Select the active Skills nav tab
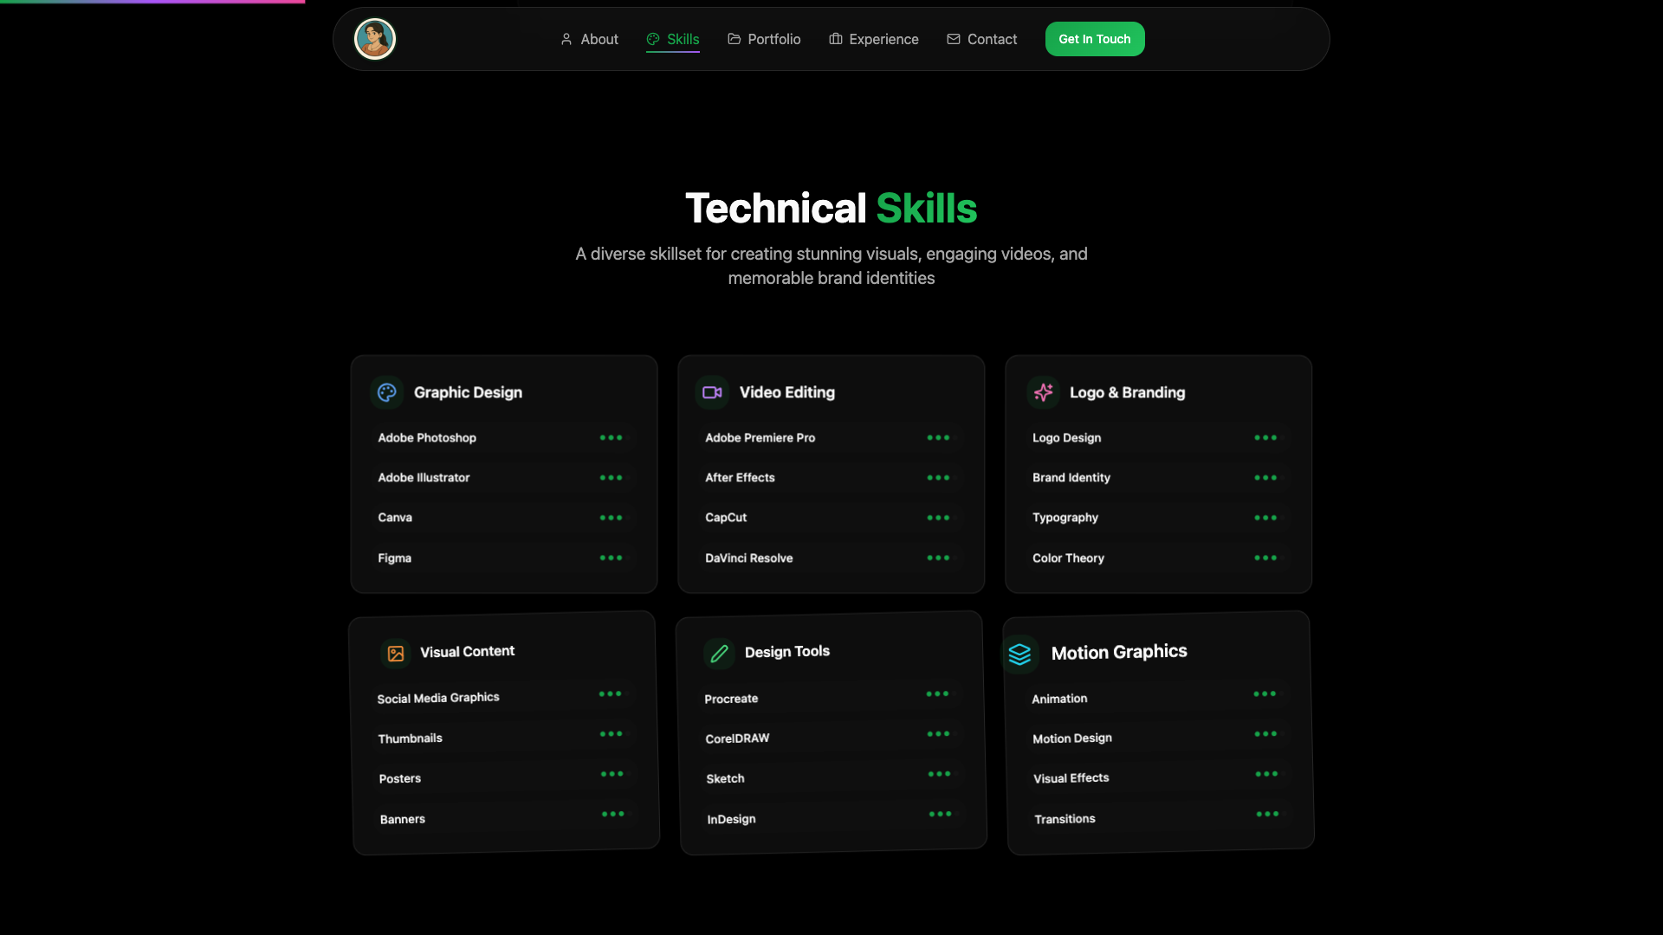The image size is (1663, 935). click(x=673, y=39)
